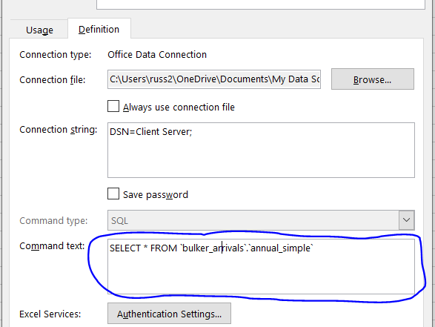This screenshot has width=435, height=327.
Task: Click the Save password label text
Action: (x=156, y=194)
